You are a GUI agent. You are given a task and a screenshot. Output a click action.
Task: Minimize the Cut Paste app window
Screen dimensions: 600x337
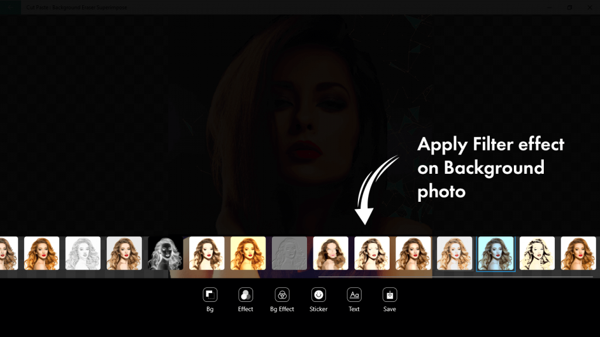[x=550, y=7]
